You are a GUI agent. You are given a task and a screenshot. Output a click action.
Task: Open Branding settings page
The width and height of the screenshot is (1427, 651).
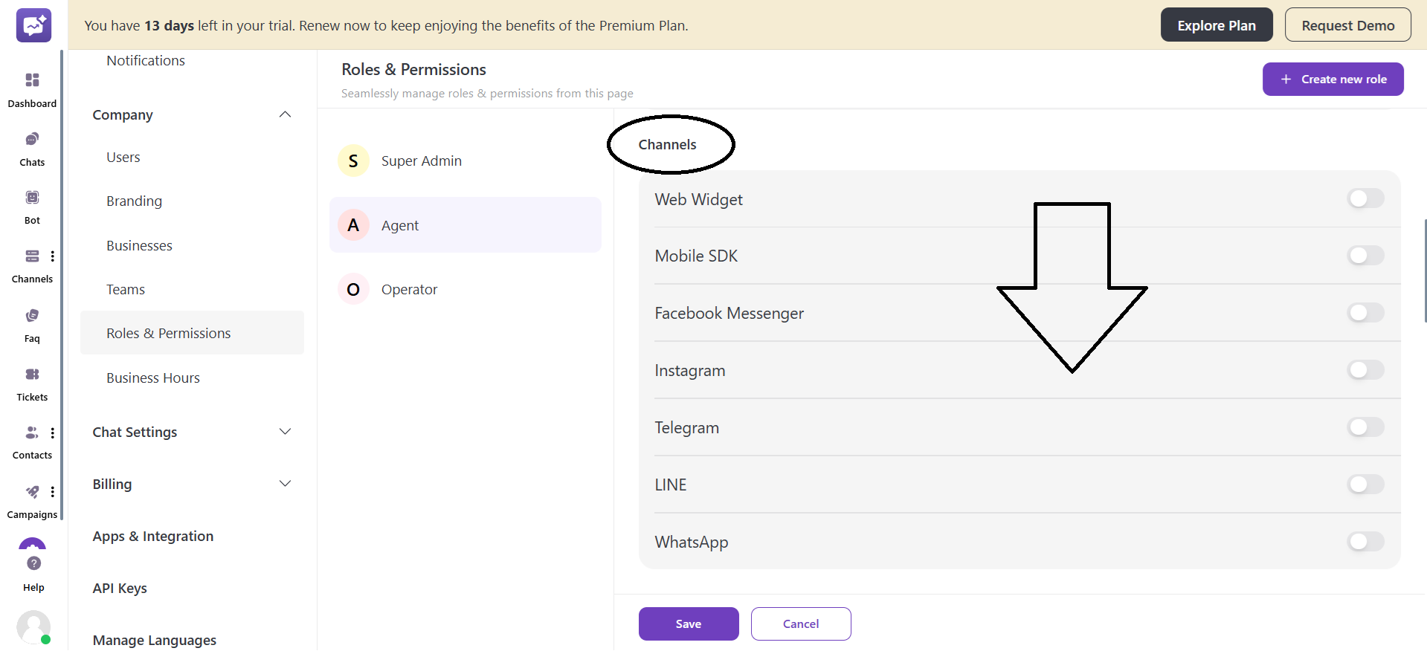click(134, 201)
